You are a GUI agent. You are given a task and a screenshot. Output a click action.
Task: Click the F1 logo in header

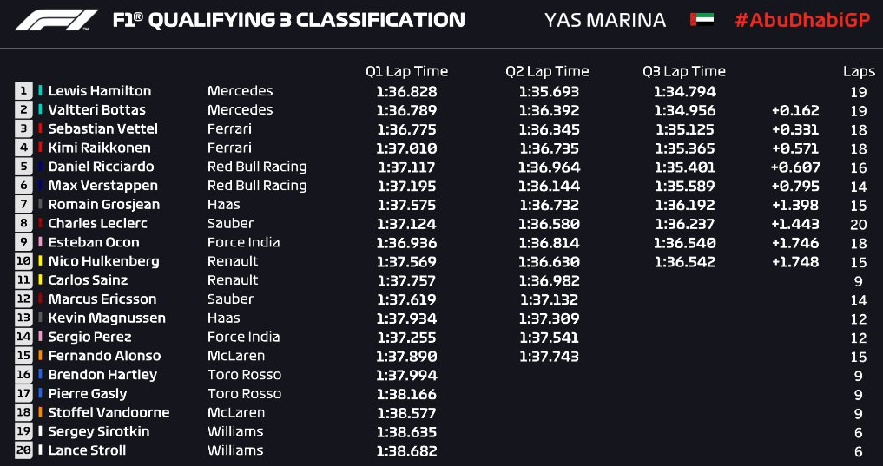[56, 20]
